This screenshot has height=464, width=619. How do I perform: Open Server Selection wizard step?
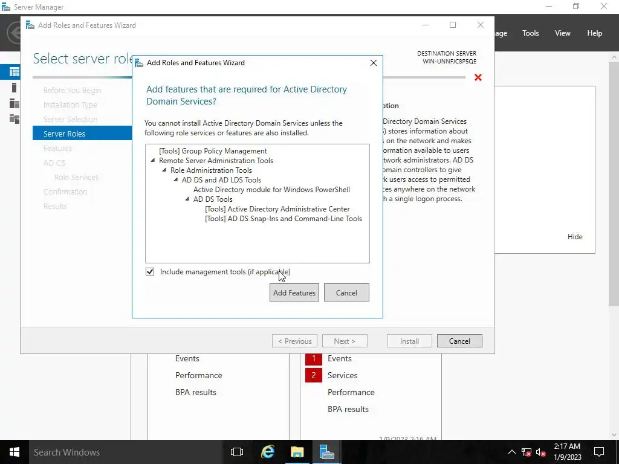[x=70, y=119]
